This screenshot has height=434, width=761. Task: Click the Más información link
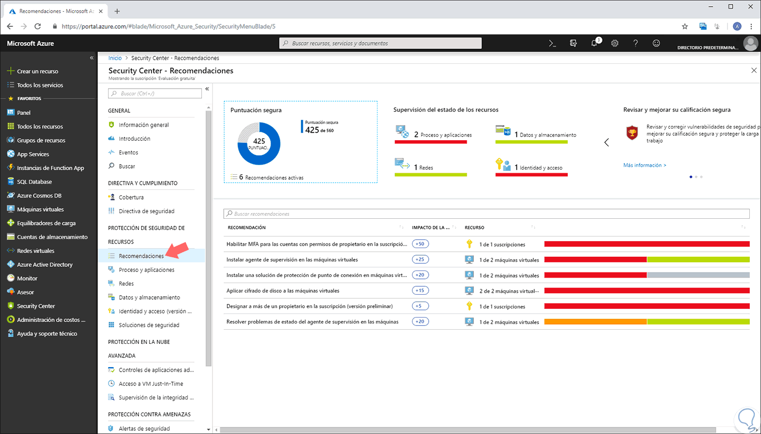pyautogui.click(x=645, y=165)
